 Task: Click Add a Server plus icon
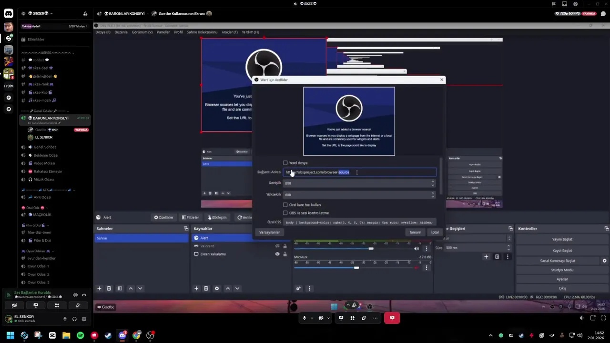[9, 98]
